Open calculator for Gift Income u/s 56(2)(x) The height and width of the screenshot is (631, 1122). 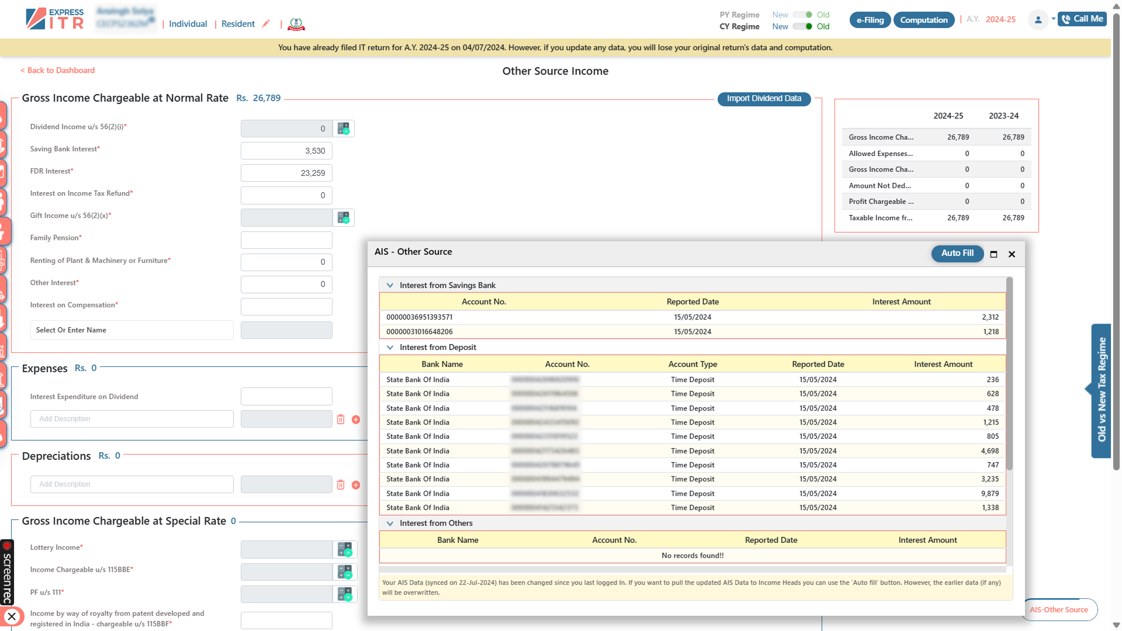click(344, 217)
